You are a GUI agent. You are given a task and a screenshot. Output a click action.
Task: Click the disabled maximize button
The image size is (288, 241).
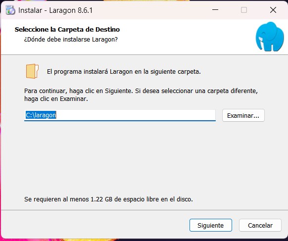point(244,10)
